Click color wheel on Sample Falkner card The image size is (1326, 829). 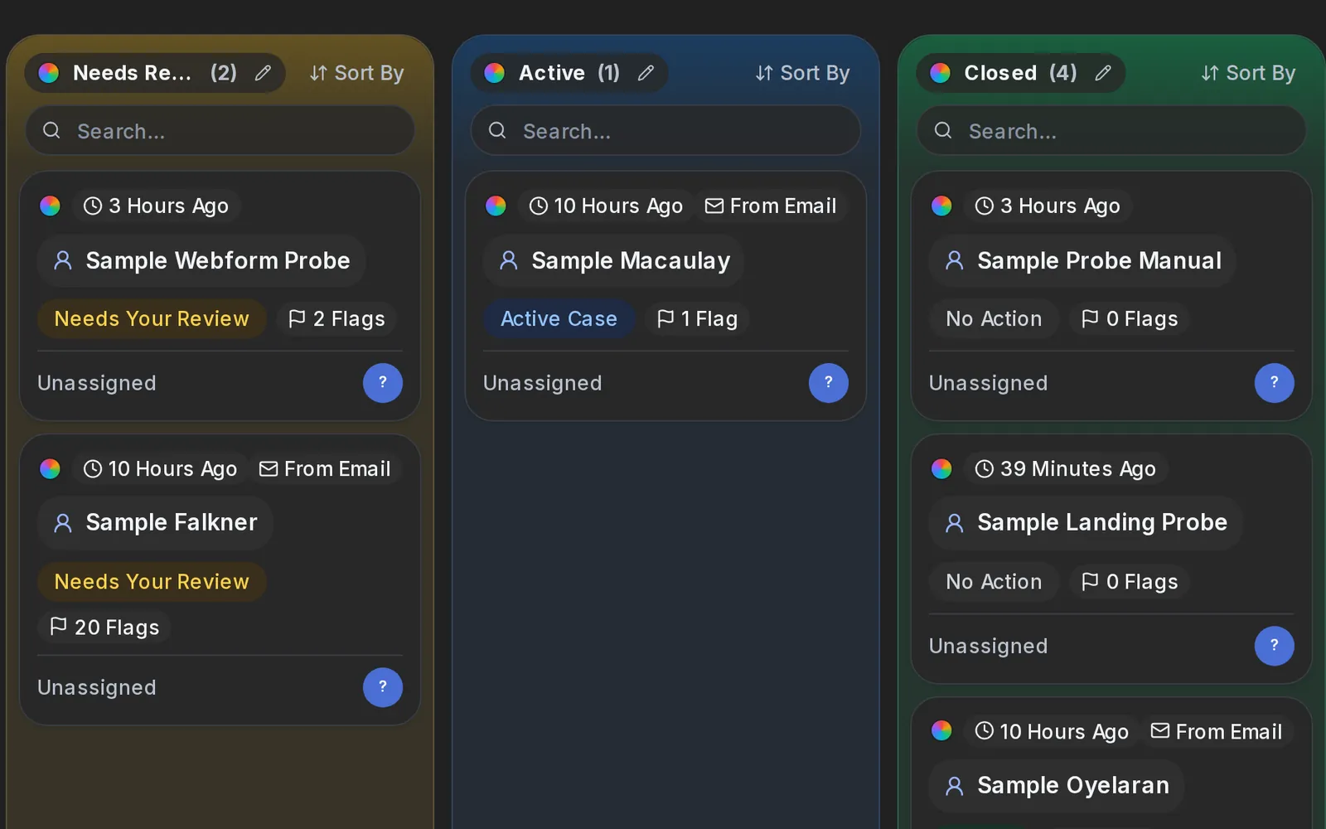(51, 469)
